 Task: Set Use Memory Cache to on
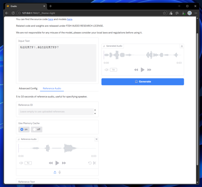[24, 129]
